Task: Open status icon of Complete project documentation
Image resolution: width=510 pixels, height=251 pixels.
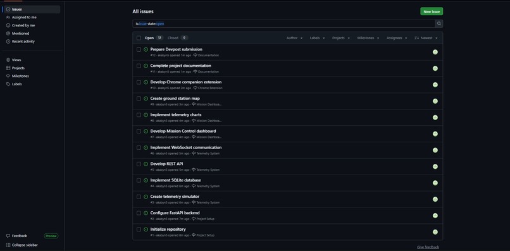Action: coord(146,66)
